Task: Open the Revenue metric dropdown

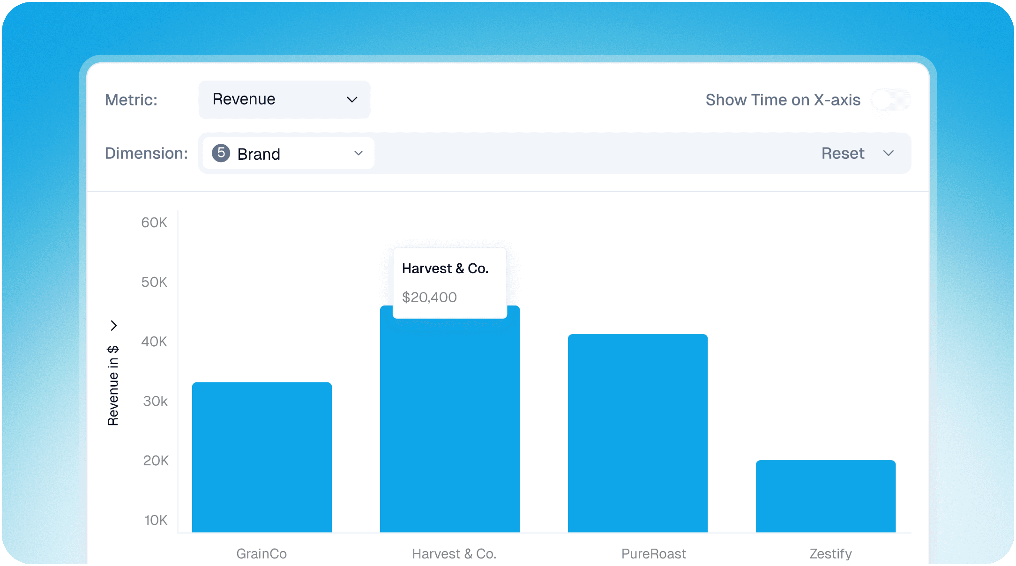Action: tap(284, 99)
